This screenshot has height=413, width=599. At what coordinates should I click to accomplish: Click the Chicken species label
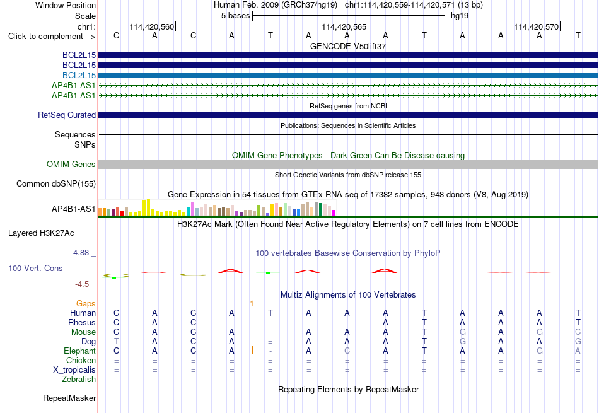click(81, 361)
